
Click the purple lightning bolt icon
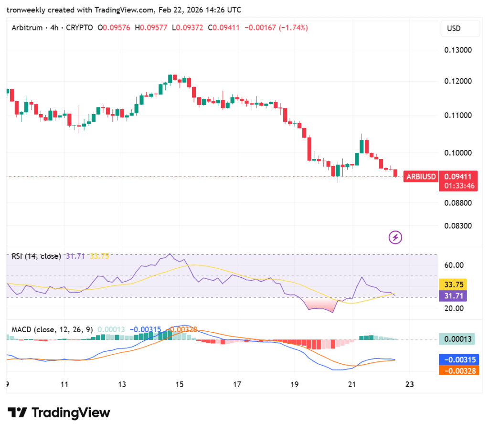click(x=395, y=238)
